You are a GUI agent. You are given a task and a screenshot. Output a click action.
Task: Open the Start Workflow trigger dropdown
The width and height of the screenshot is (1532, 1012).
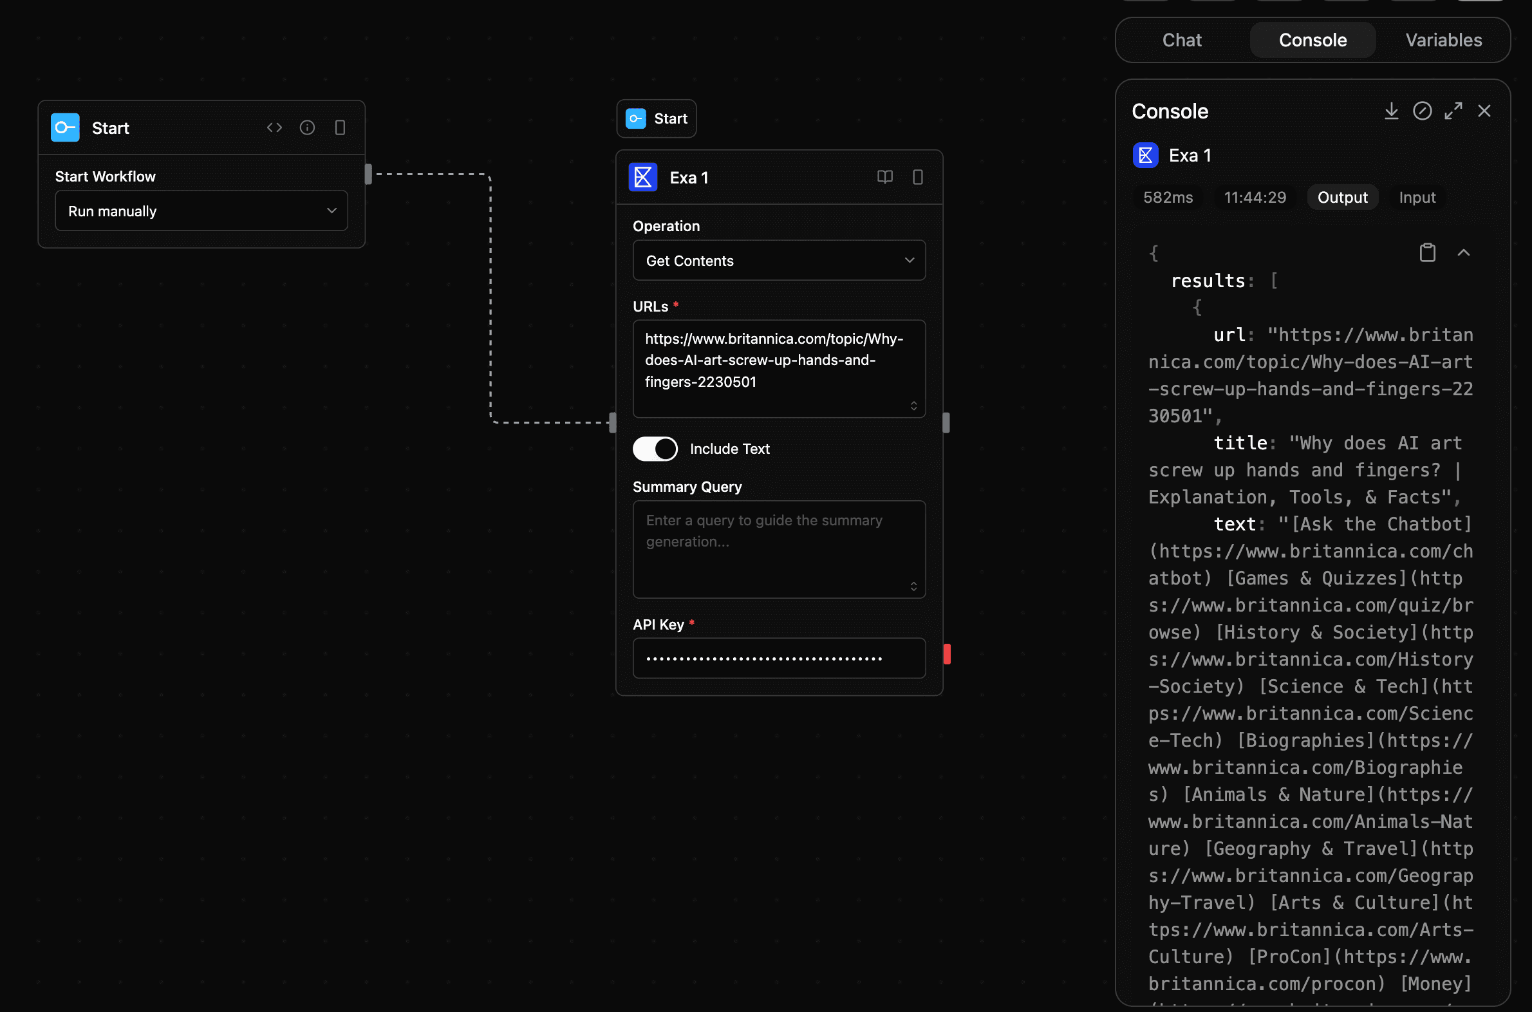pos(201,211)
